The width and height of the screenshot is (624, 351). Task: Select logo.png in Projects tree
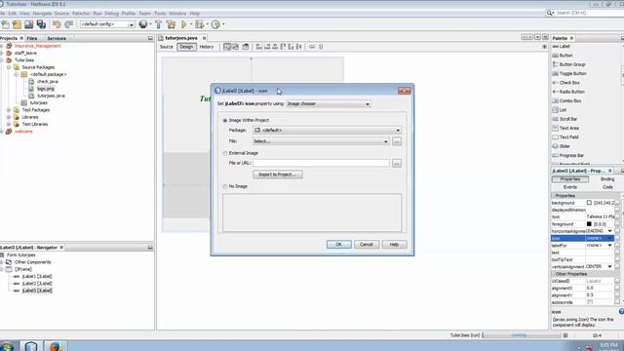coord(46,89)
